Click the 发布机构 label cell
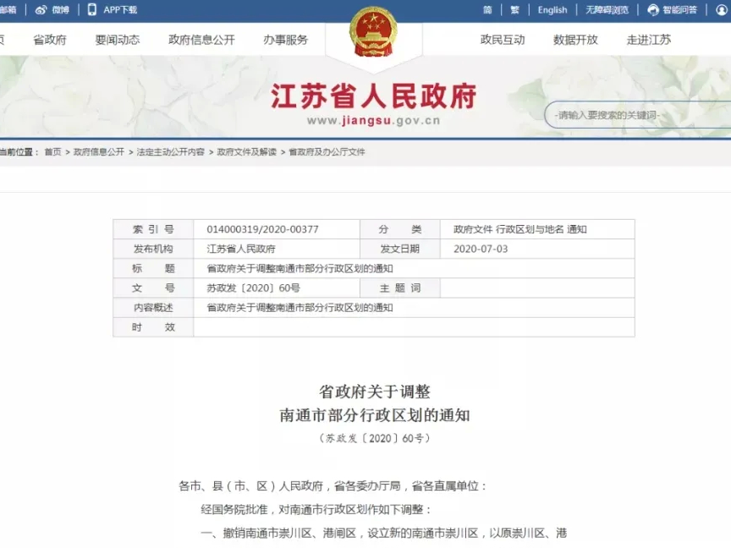The width and height of the screenshot is (731, 548). coord(153,249)
